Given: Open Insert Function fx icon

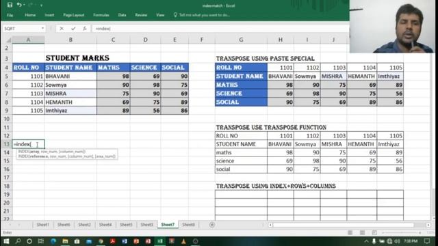Looking at the screenshot, I should [85, 29].
